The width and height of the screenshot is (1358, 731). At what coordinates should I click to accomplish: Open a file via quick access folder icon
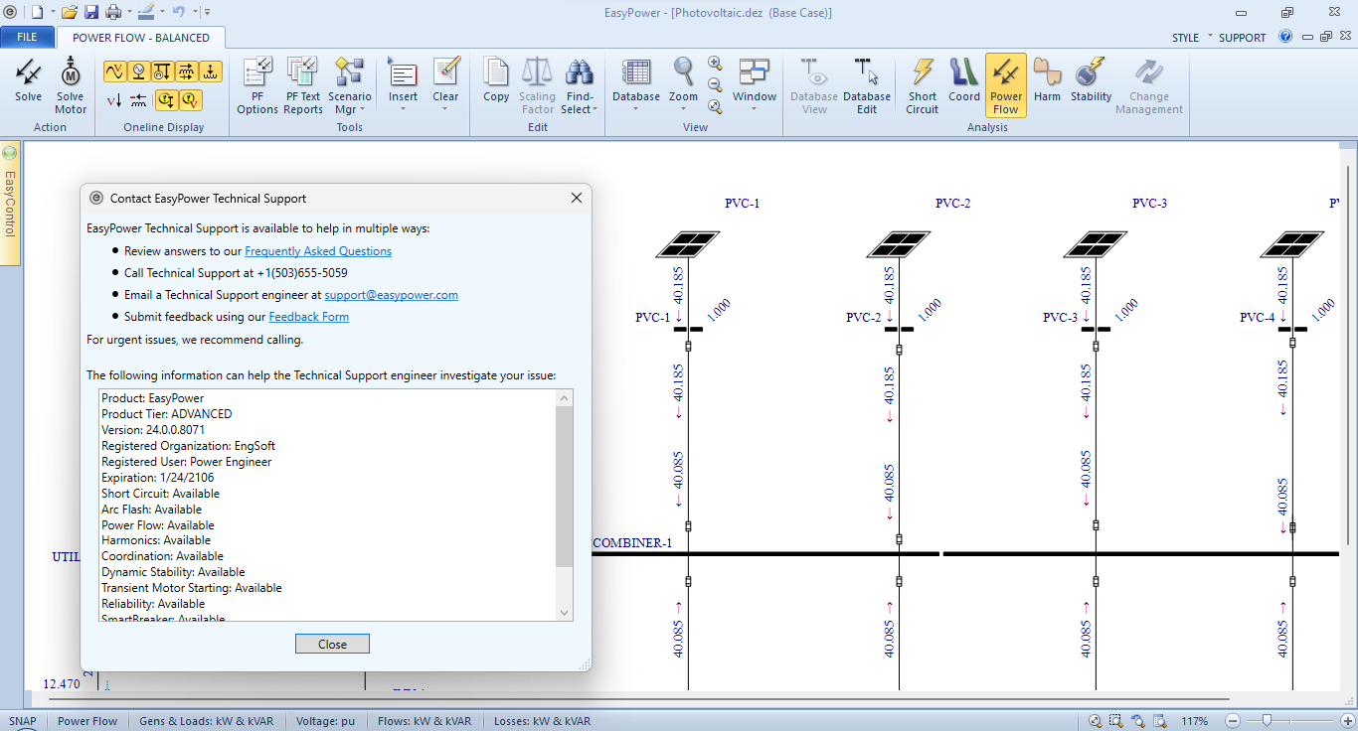(x=69, y=12)
